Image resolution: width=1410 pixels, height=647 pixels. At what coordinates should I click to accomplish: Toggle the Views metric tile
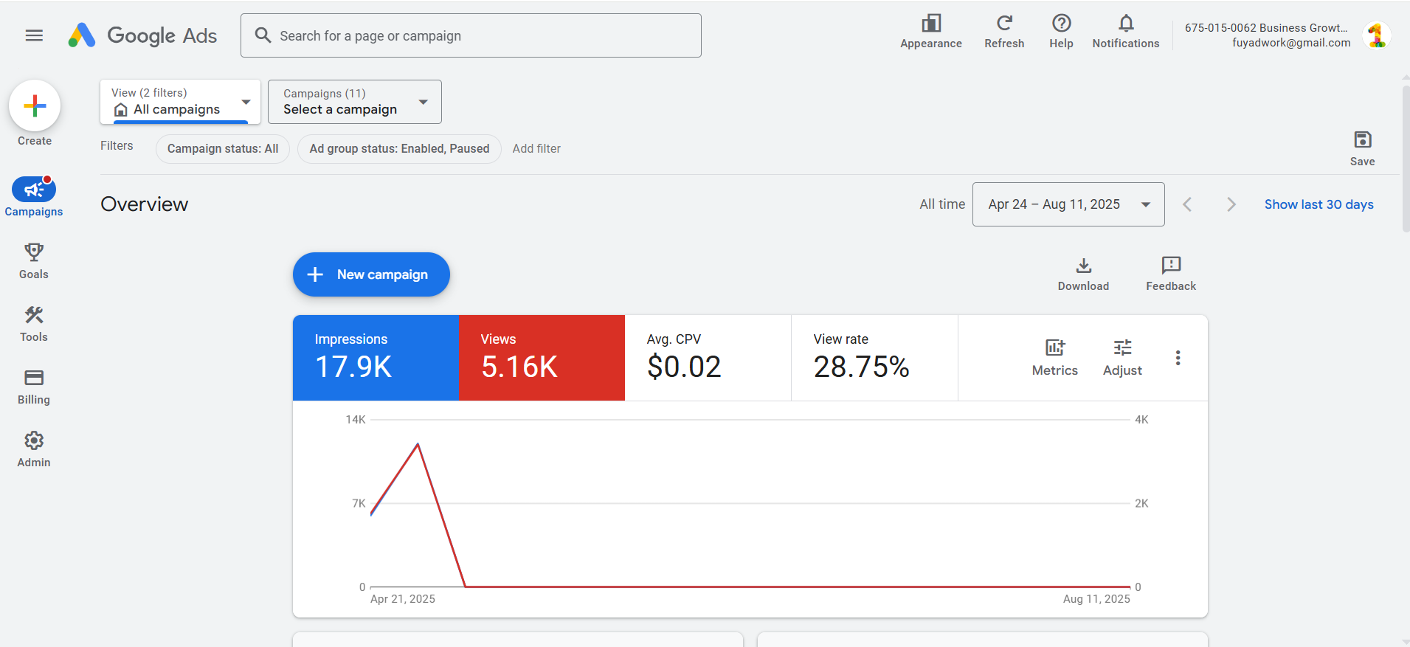click(x=542, y=358)
